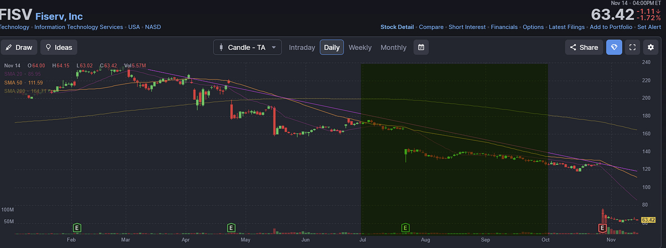
Task: Open the Information Technology Services industry link
Action: 79,27
